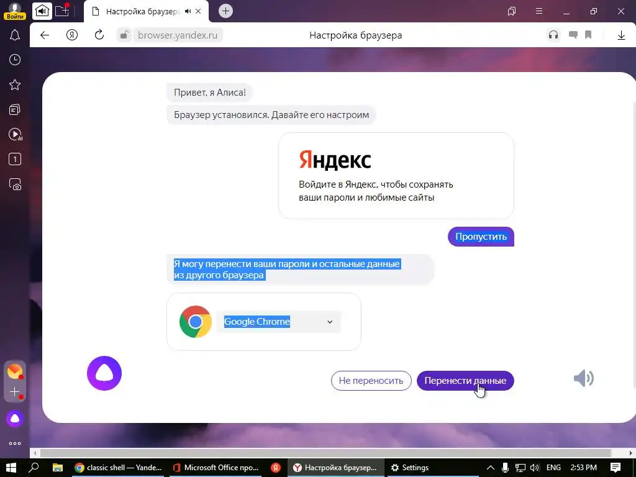Click the browser.yandex.ru address field

coord(178,35)
